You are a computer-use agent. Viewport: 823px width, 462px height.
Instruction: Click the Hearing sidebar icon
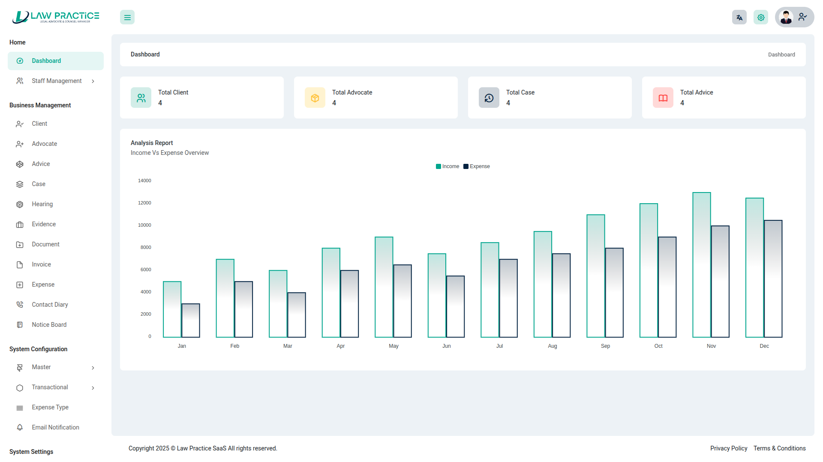(x=20, y=204)
